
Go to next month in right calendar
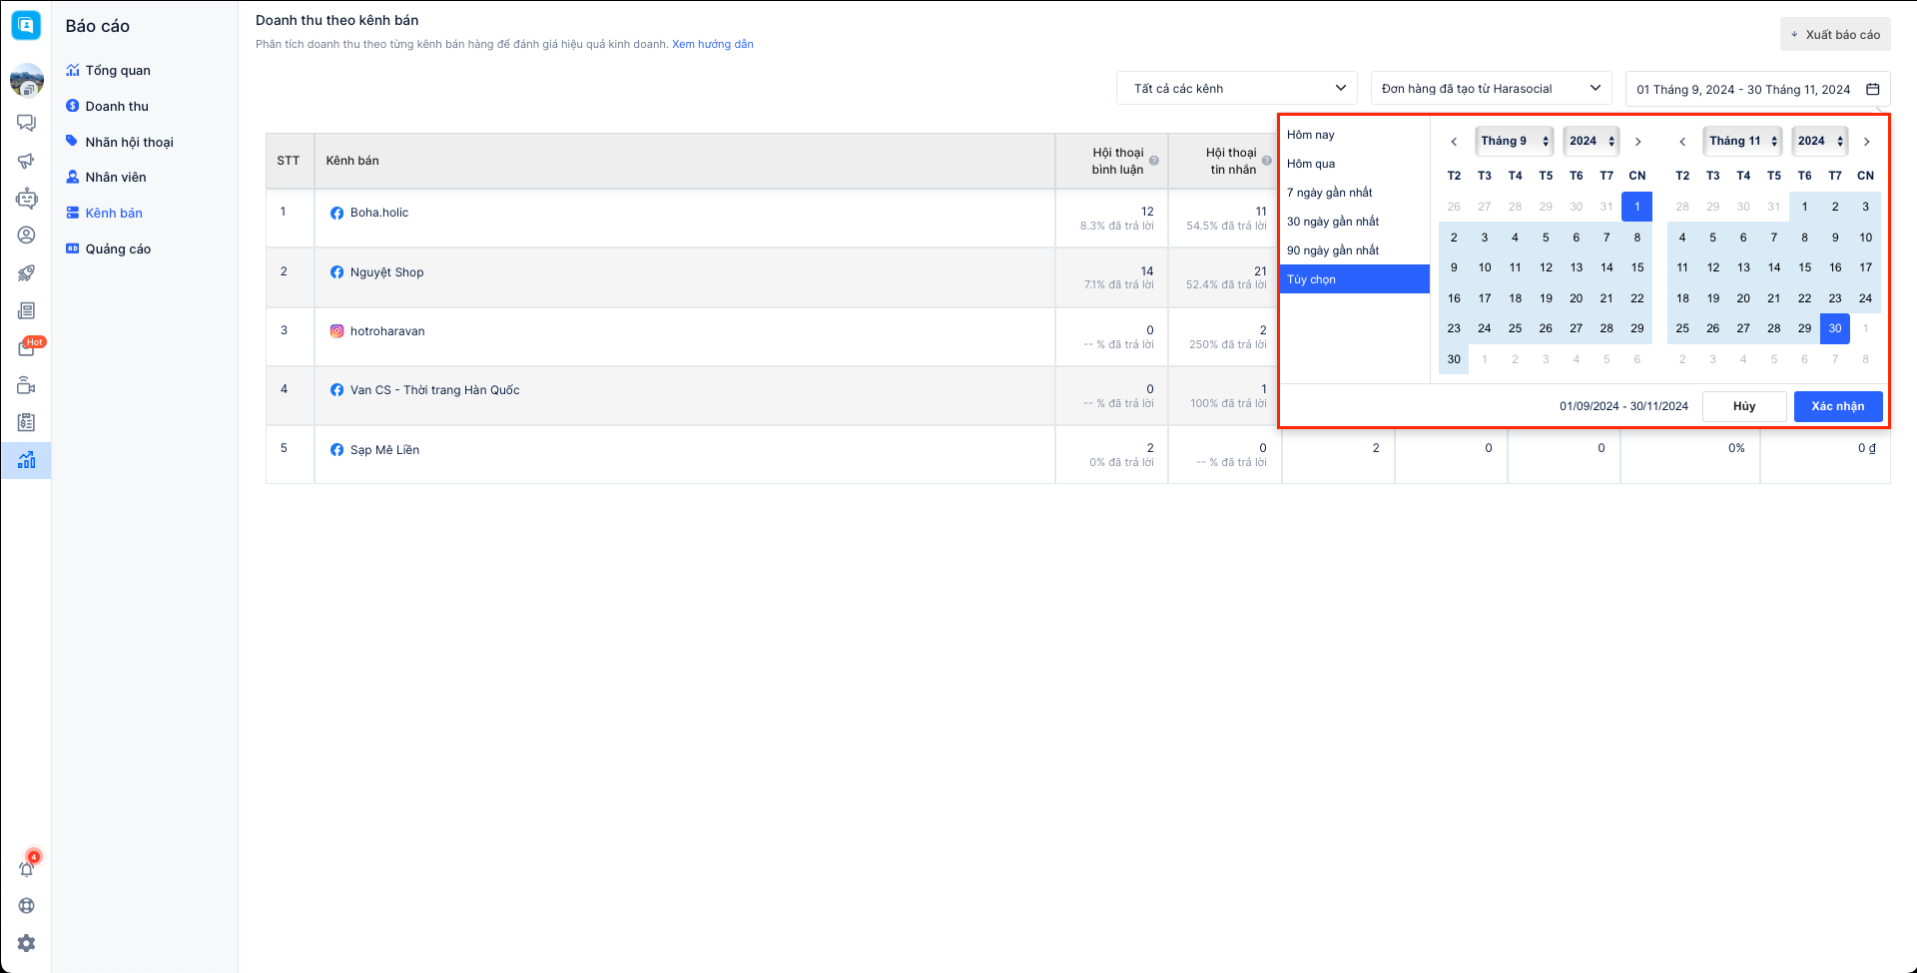click(x=1866, y=142)
